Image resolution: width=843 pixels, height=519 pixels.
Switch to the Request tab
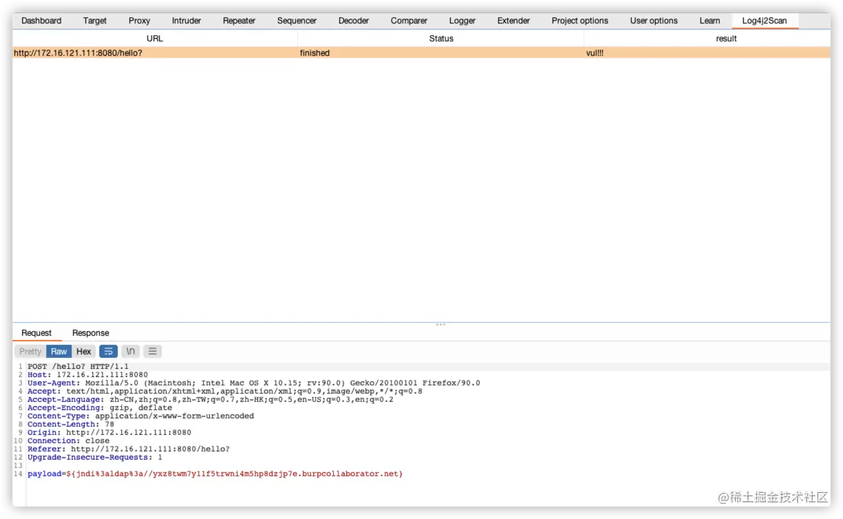(36, 333)
